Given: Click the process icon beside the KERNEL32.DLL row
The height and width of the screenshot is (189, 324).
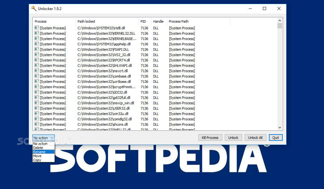Looking at the screenshot, I should click(x=37, y=33).
